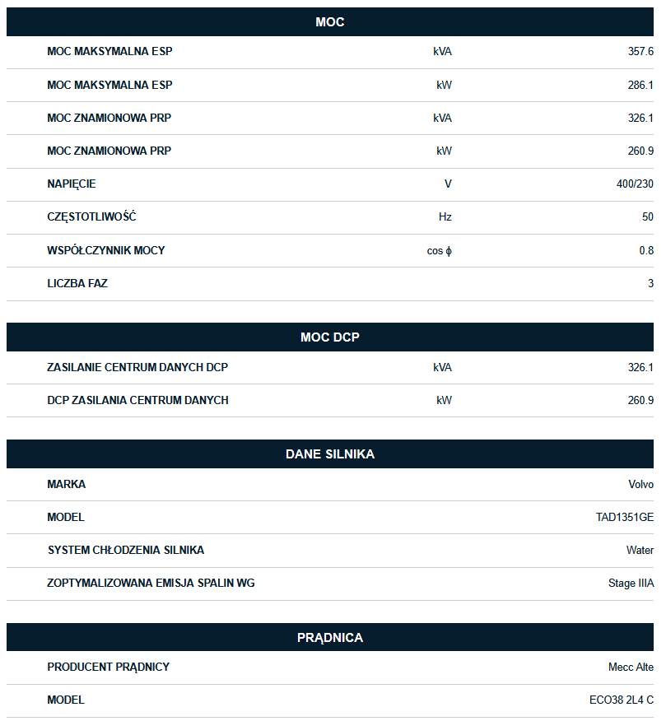Click ZASILANIE CENTRUM DANYCH DCP label
The height and width of the screenshot is (721, 666).
click(x=137, y=367)
